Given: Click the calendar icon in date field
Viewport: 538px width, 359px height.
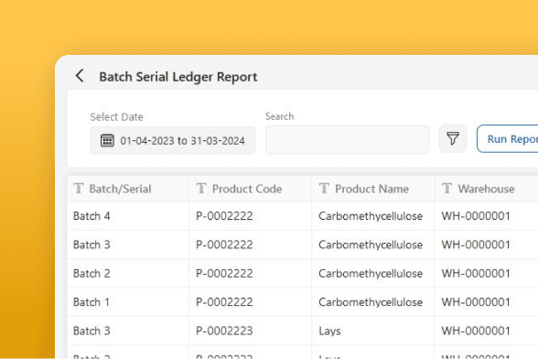Looking at the screenshot, I should pyautogui.click(x=107, y=140).
